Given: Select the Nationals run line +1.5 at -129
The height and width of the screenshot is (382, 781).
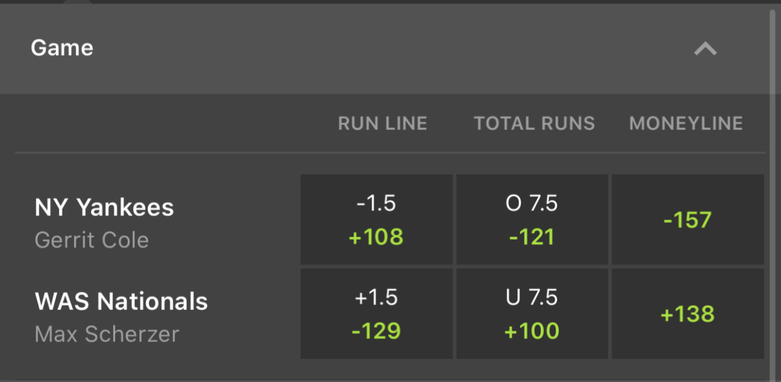Looking at the screenshot, I should click(x=376, y=314).
